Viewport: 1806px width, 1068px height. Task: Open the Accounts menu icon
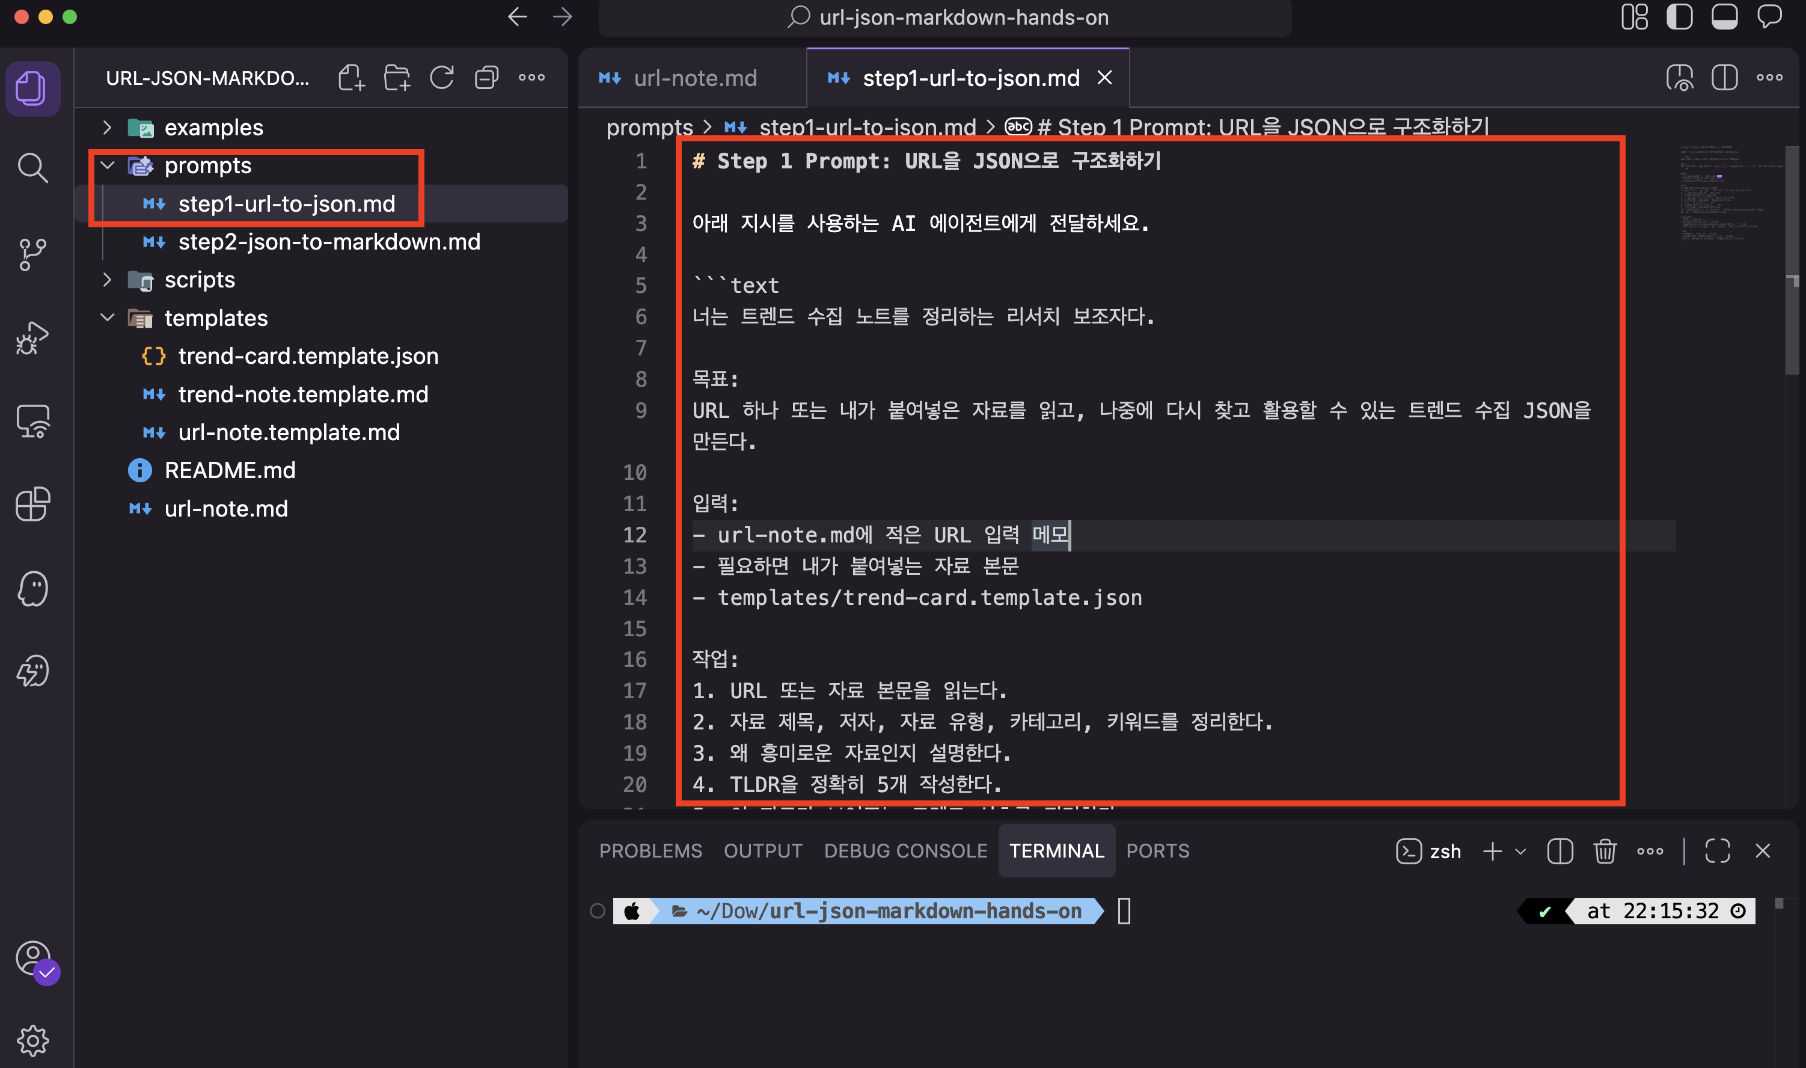click(x=34, y=960)
